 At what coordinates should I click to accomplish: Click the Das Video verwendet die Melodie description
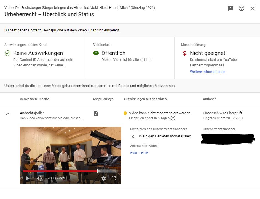[x=52, y=118]
